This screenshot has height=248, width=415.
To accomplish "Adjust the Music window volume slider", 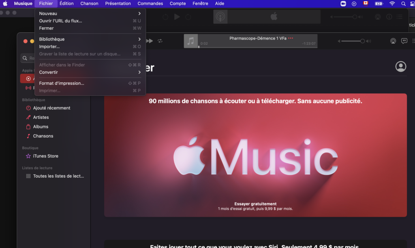I will [x=352, y=41].
